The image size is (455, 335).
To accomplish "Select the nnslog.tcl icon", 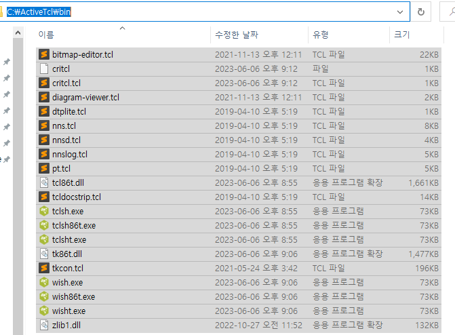I will coord(44,154).
